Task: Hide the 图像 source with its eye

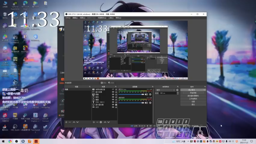Action: tap(113, 94)
